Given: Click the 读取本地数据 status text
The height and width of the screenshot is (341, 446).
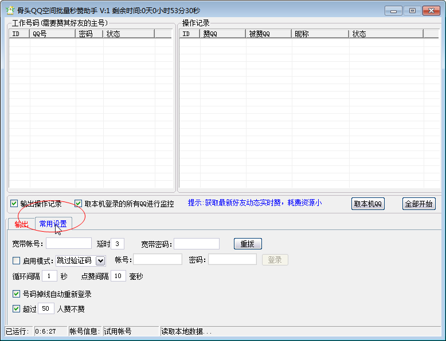Looking at the screenshot, I should [x=186, y=331].
